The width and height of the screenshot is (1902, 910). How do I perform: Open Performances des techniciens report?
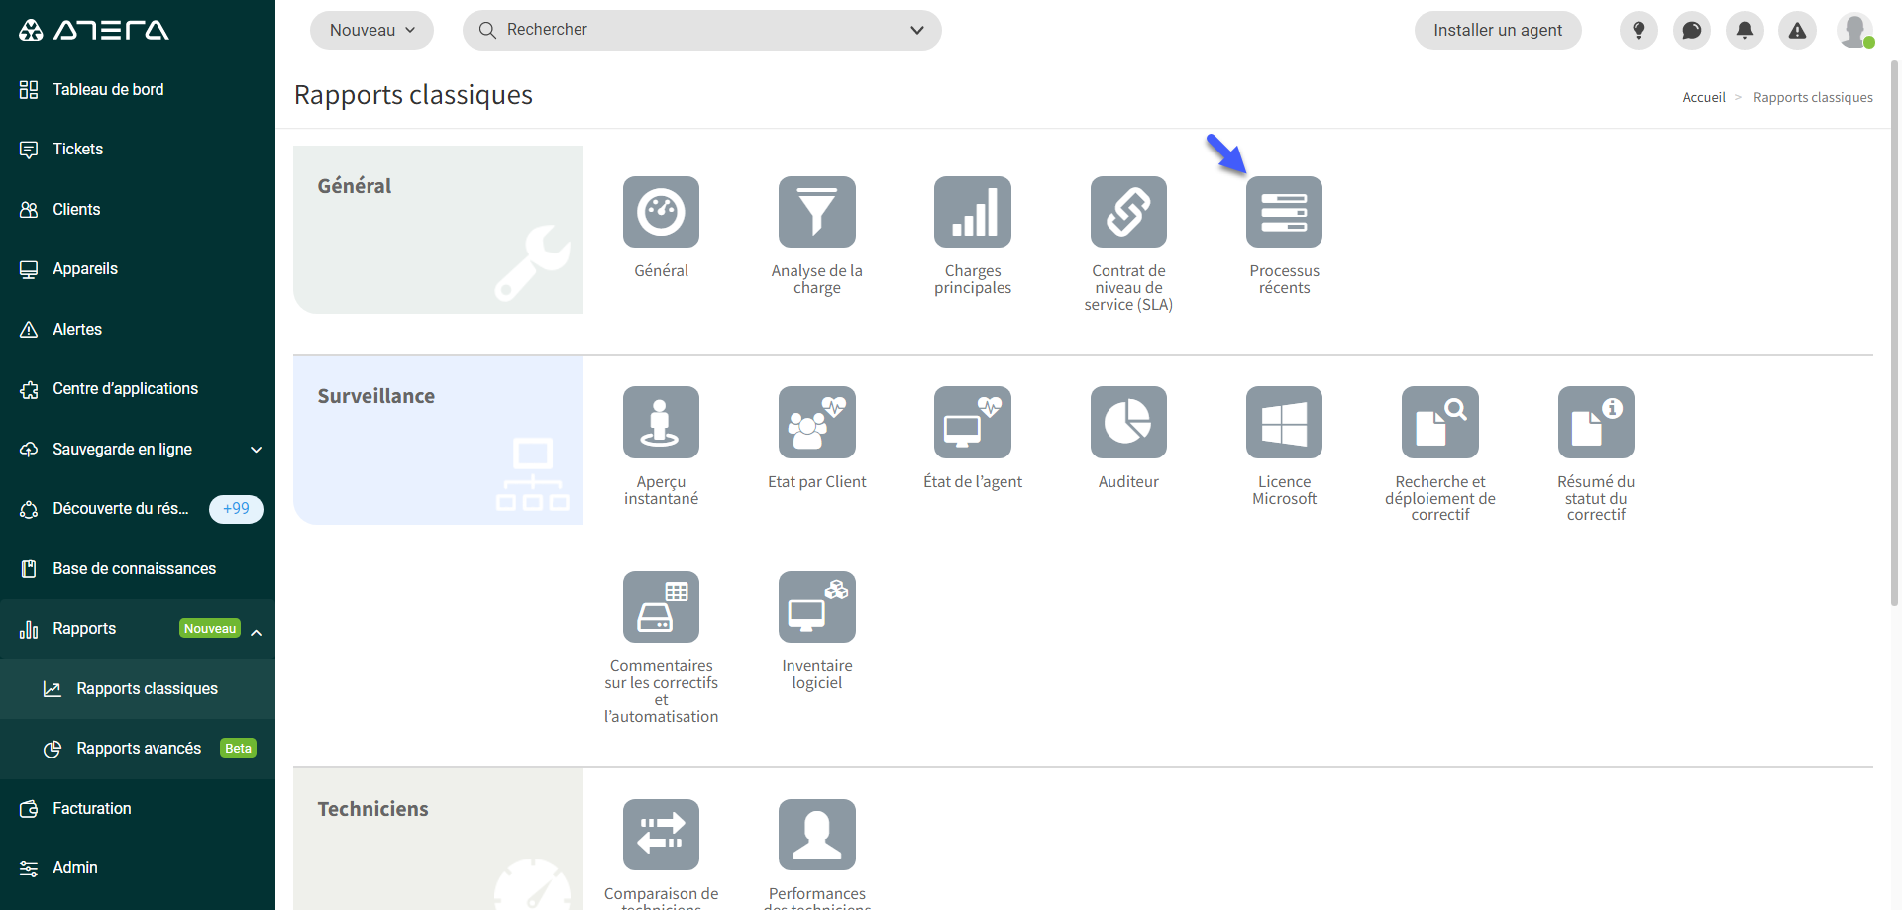[x=816, y=835]
